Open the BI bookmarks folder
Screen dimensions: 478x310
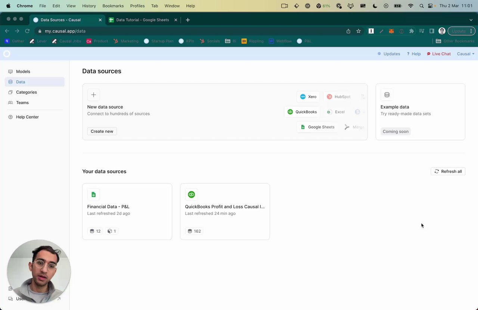point(231,41)
